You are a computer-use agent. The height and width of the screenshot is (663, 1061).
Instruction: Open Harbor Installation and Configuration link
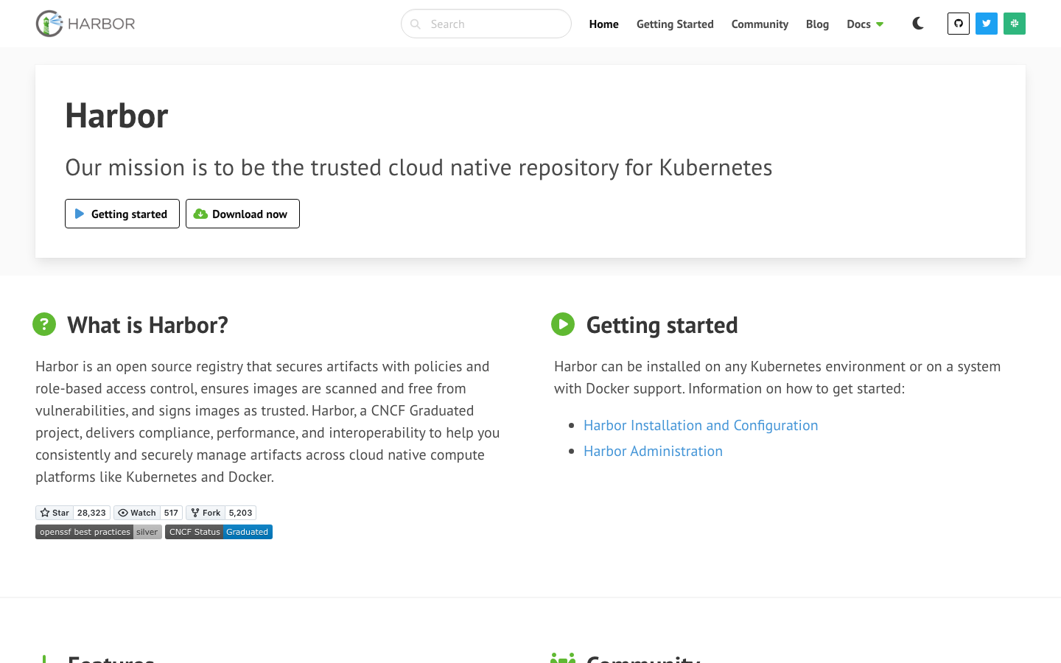click(x=701, y=425)
